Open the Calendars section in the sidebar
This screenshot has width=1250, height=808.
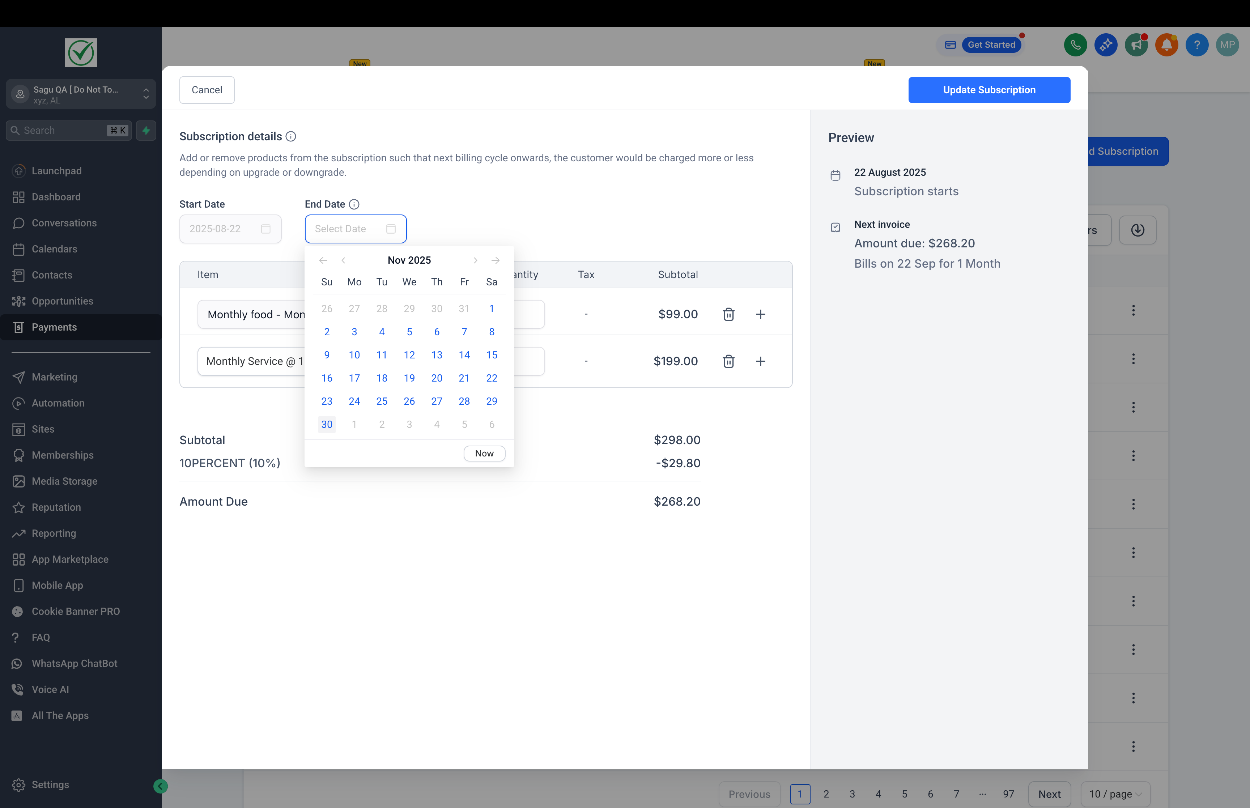[56, 249]
